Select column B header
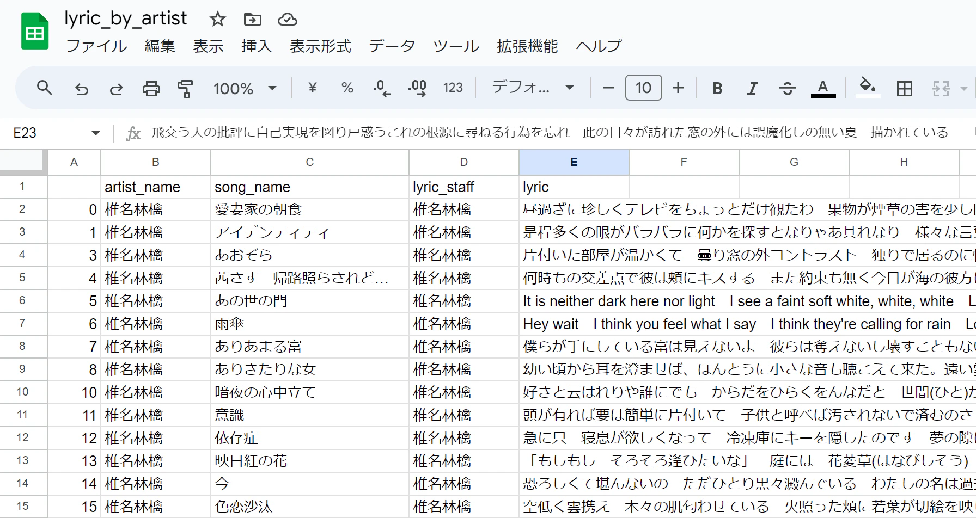The image size is (976, 518). [x=156, y=162]
